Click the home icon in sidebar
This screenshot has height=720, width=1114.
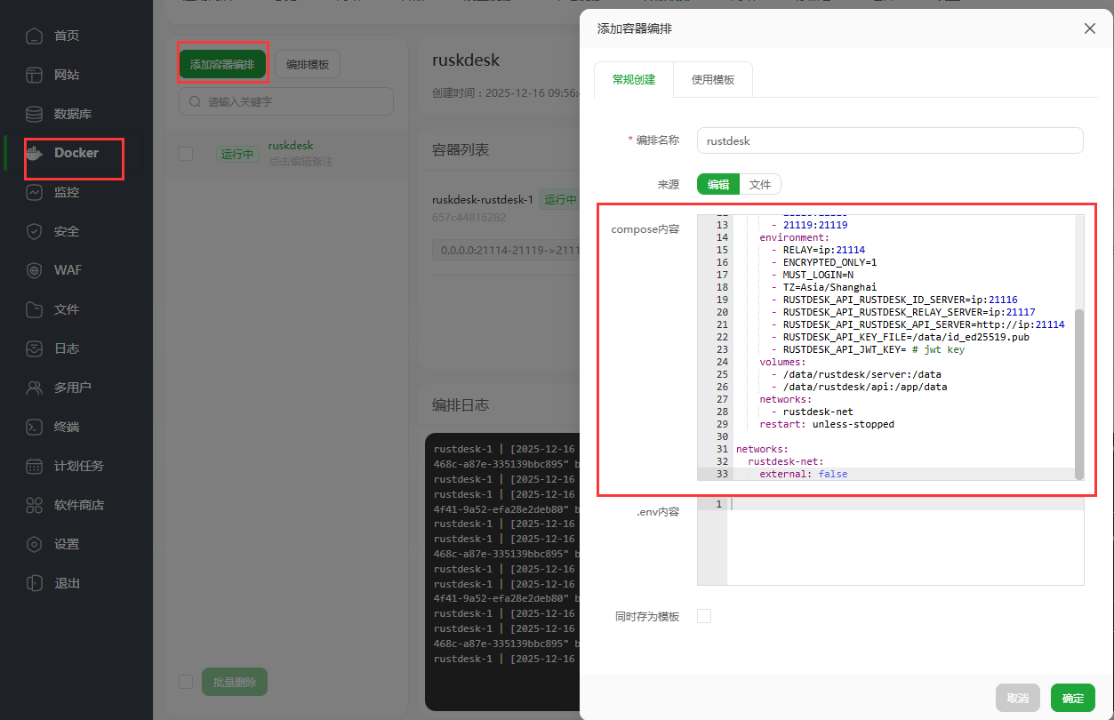(34, 36)
